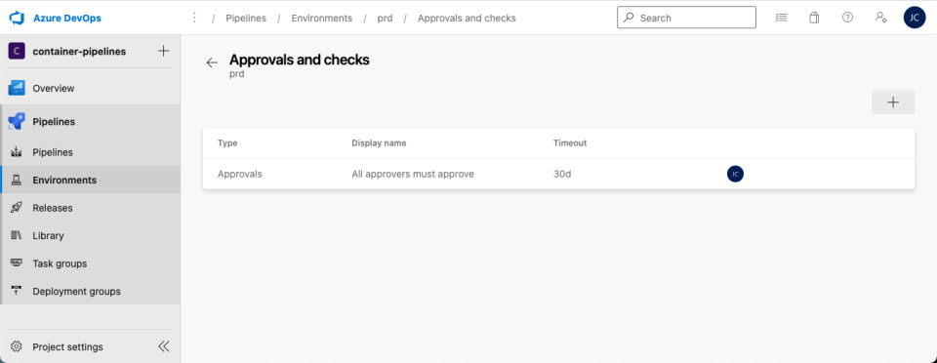Click the Timeout column header
The width and height of the screenshot is (937, 363).
569,143
